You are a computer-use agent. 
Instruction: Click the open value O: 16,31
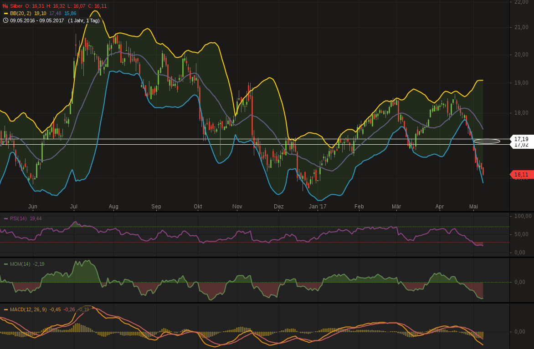(35, 6)
